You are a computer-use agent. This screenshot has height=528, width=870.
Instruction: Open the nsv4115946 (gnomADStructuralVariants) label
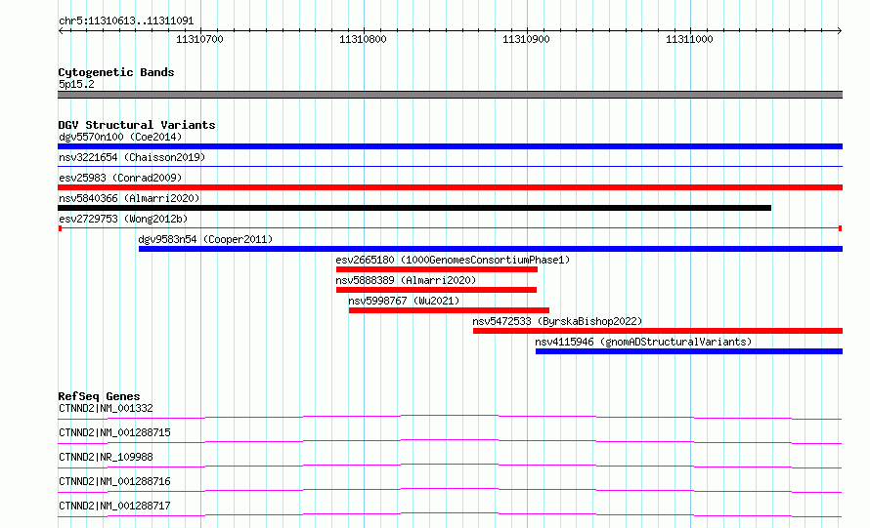pos(643,342)
